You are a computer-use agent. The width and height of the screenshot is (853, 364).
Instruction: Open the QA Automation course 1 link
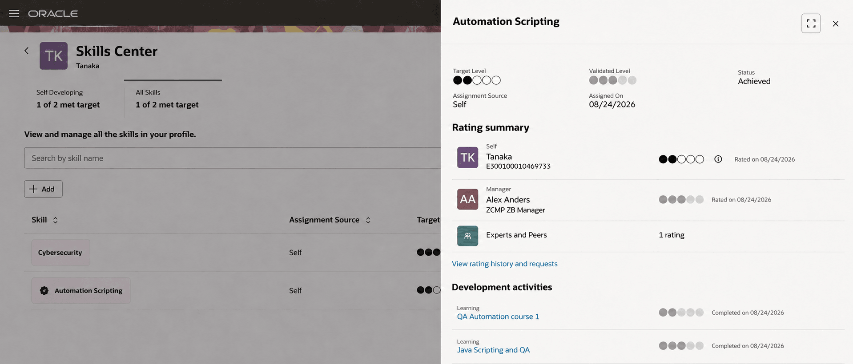[498, 317]
